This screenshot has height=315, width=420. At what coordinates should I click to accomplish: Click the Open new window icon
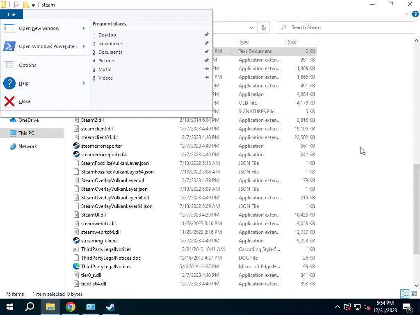[9, 28]
